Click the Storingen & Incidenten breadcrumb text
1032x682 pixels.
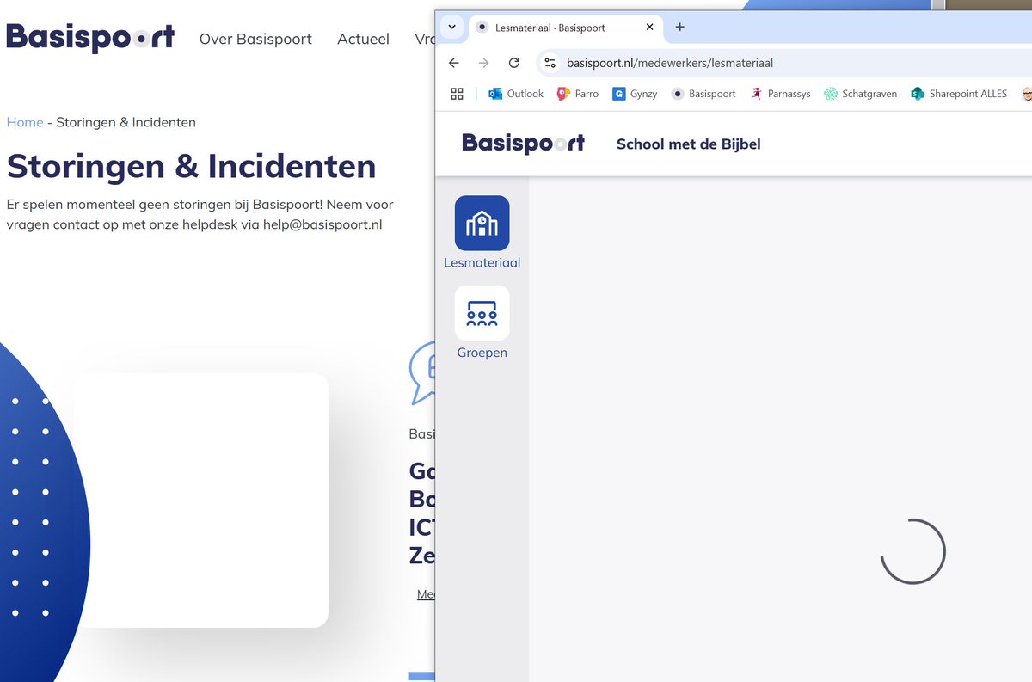coord(126,122)
